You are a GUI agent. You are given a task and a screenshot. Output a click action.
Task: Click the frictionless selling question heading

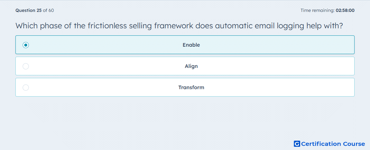(x=179, y=26)
